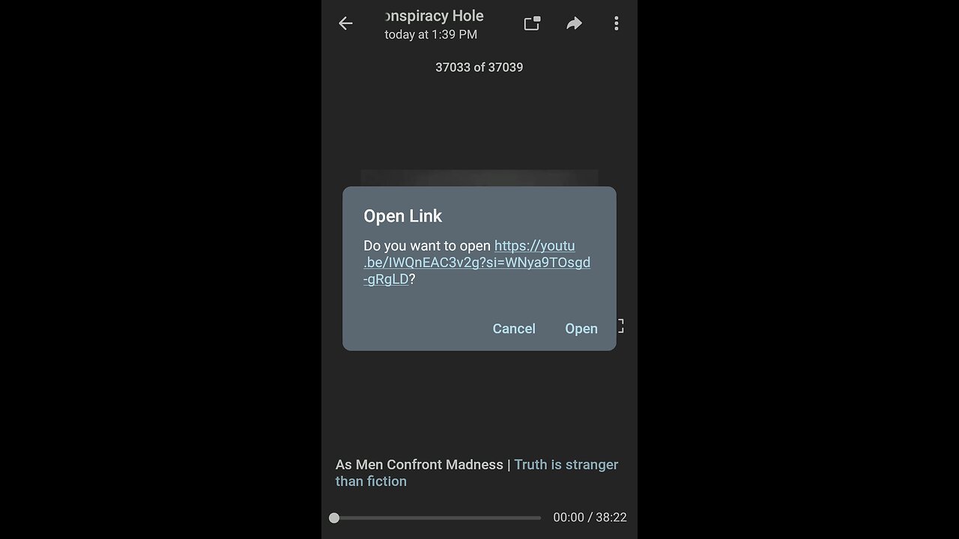Image resolution: width=959 pixels, height=539 pixels.
Task: Tap the forward share arrow icon
Action: 574,23
